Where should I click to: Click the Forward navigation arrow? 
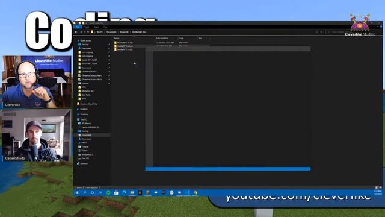(x=81, y=32)
